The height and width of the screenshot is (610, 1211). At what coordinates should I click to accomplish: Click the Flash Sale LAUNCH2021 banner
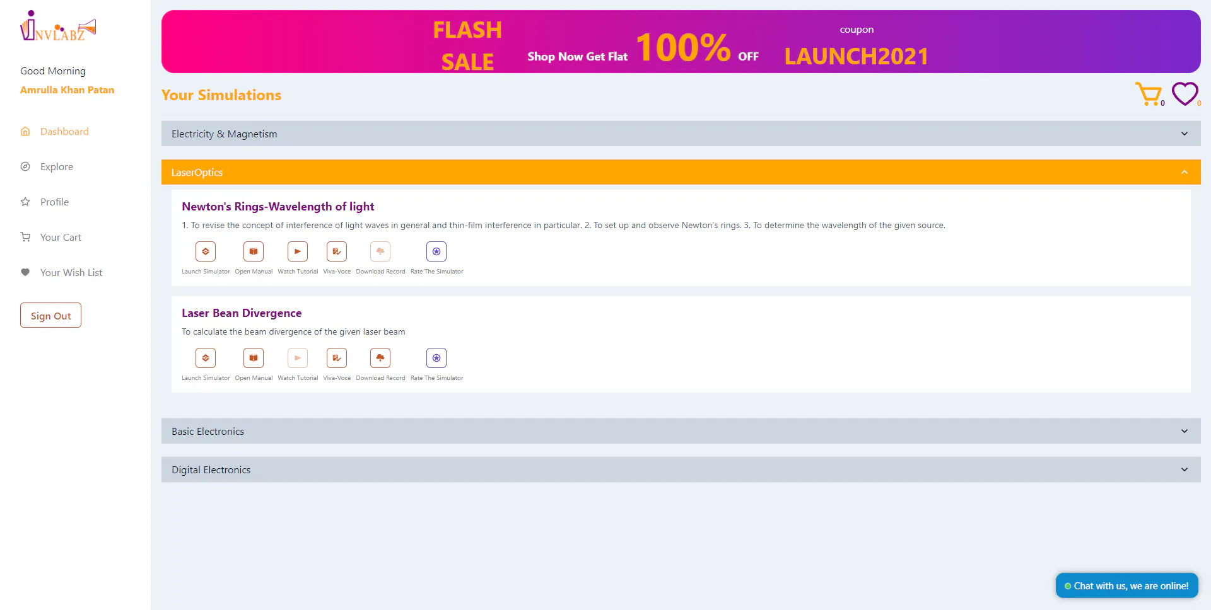(681, 42)
